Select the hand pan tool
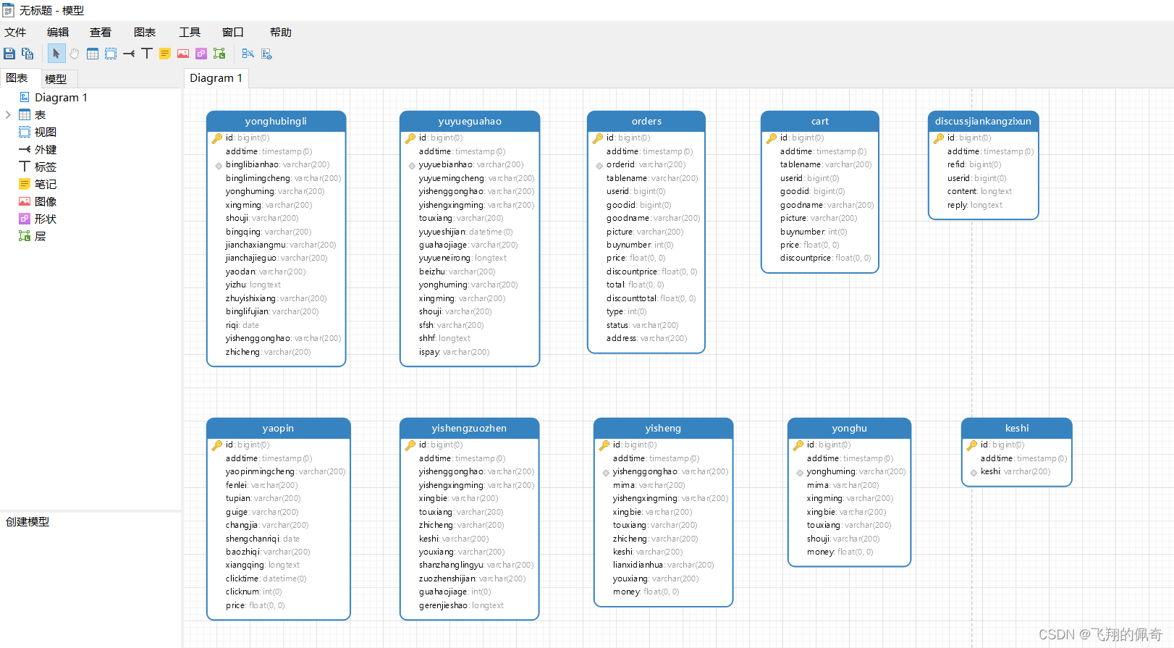The image size is (1174, 648). pyautogui.click(x=75, y=54)
